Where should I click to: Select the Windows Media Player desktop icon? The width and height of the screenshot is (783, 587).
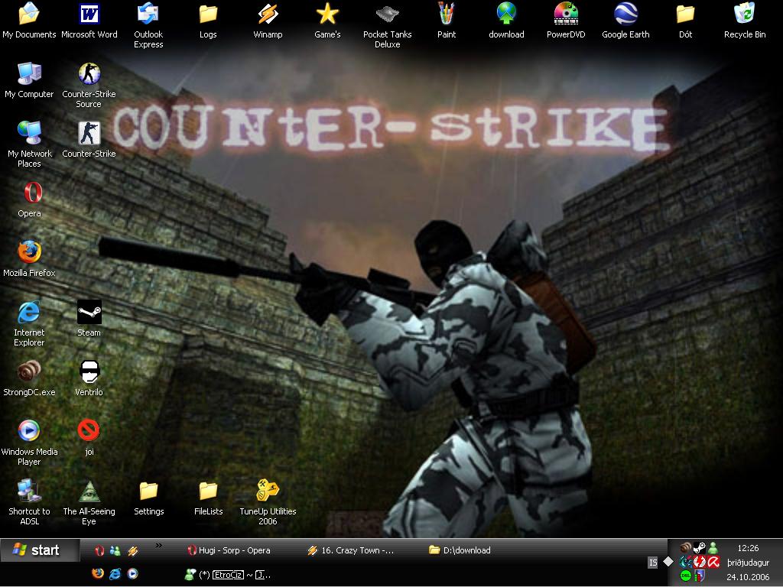[x=29, y=443]
